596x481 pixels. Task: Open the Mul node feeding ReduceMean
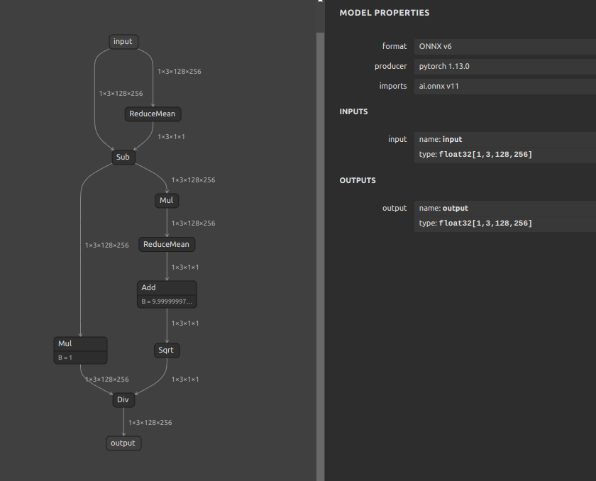click(167, 201)
